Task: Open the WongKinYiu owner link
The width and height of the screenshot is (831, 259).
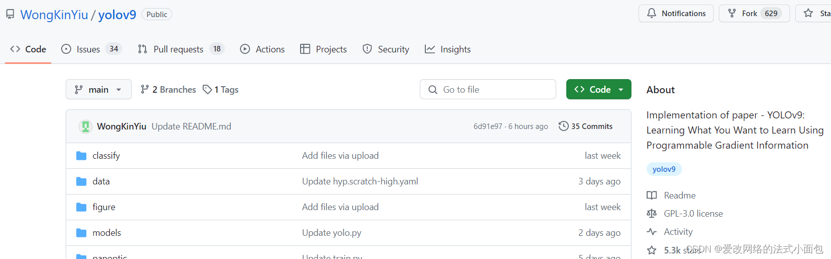Action: point(54,15)
